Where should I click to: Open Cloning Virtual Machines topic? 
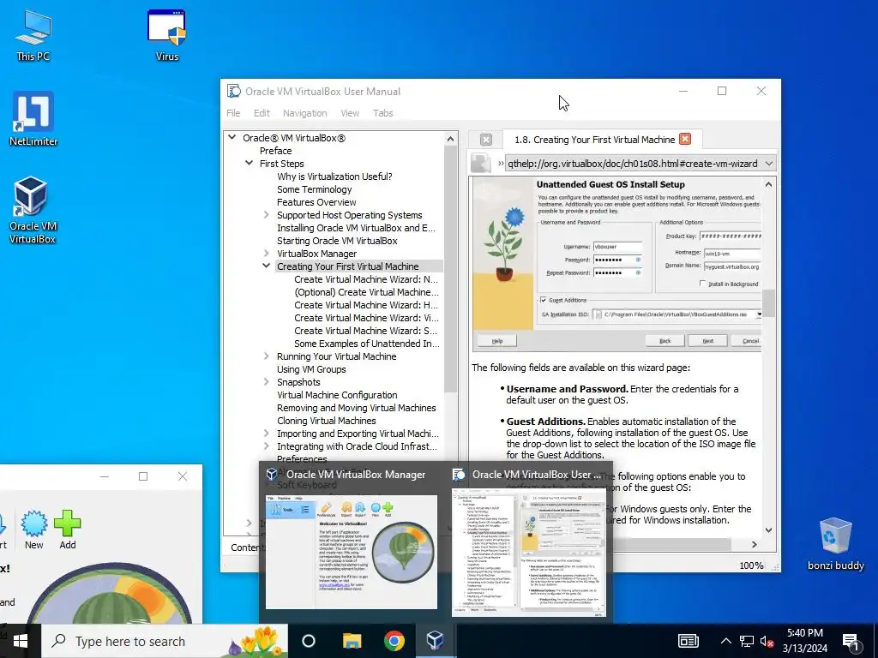pyautogui.click(x=327, y=421)
